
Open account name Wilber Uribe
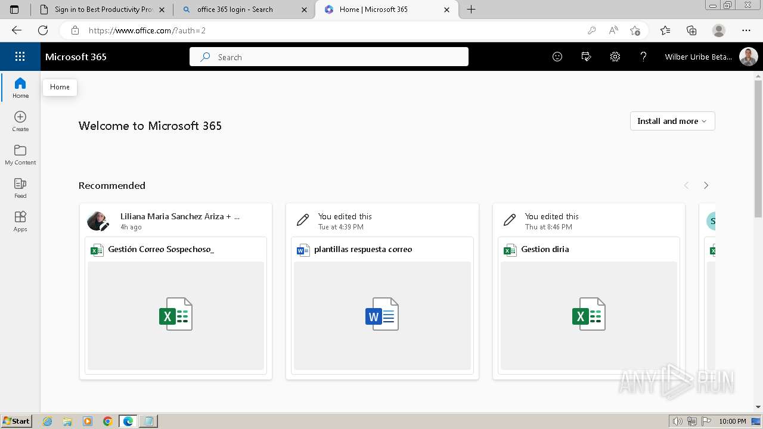point(698,57)
